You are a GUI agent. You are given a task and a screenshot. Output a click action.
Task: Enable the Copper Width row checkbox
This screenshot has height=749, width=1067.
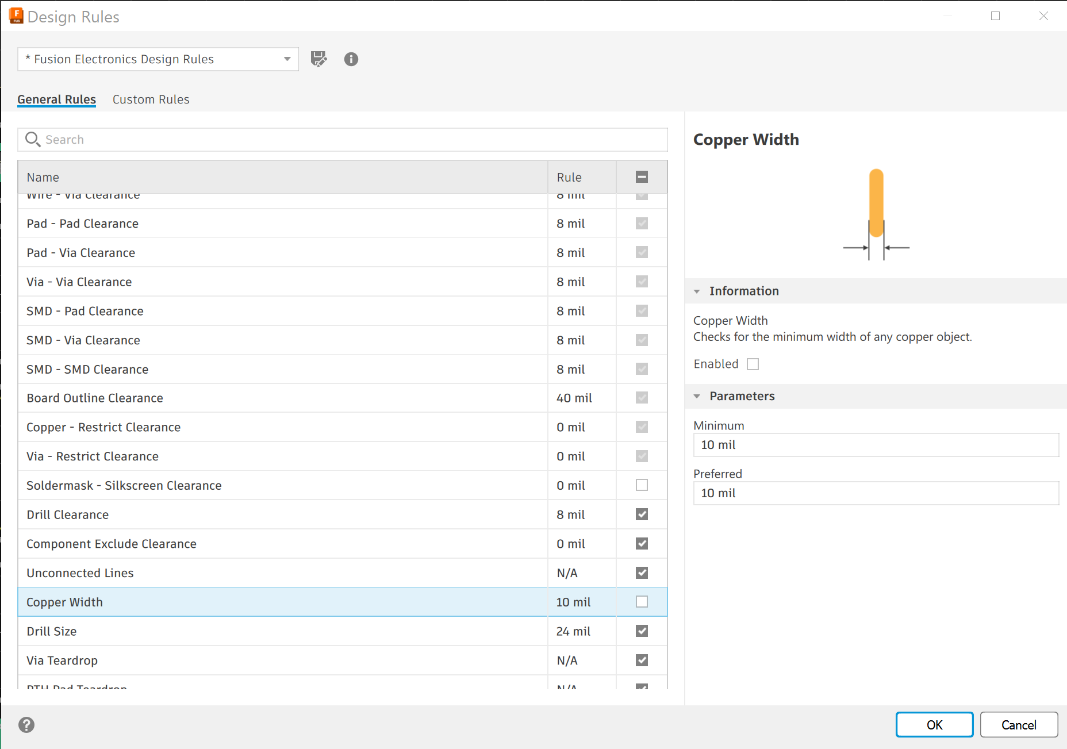(642, 602)
